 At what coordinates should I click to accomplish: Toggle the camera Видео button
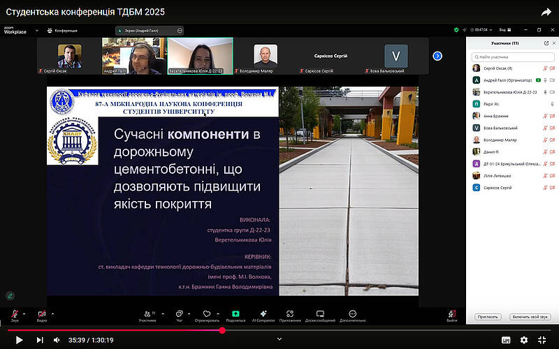coord(41,314)
